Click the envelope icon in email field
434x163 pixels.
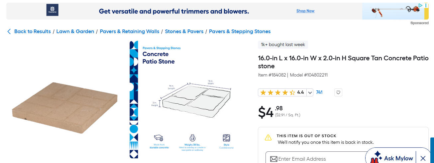[x=273, y=159]
